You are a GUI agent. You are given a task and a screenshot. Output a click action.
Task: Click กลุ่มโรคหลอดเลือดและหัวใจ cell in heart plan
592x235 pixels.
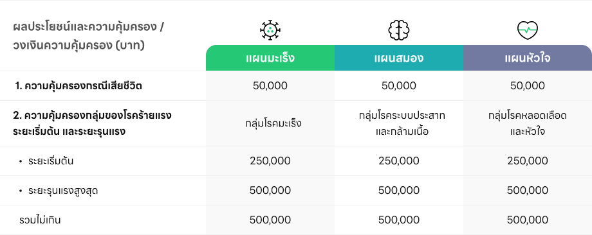coord(528,123)
